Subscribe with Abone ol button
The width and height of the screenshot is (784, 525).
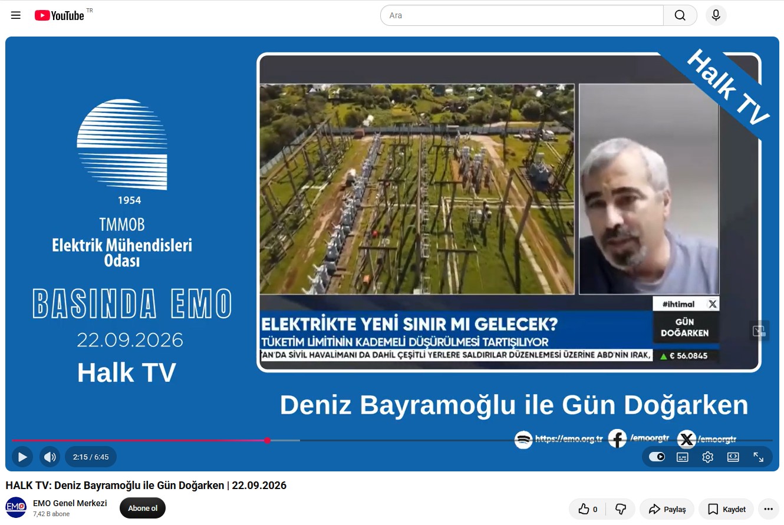click(143, 508)
